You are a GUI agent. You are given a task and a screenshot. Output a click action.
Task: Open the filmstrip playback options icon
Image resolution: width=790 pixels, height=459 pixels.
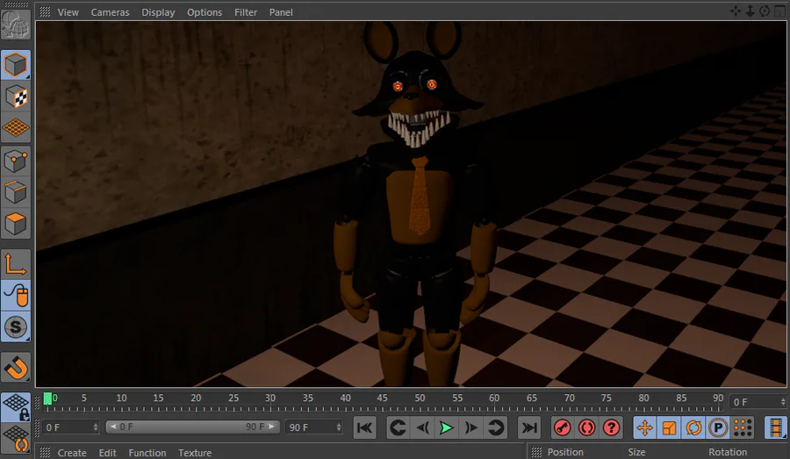(x=776, y=427)
